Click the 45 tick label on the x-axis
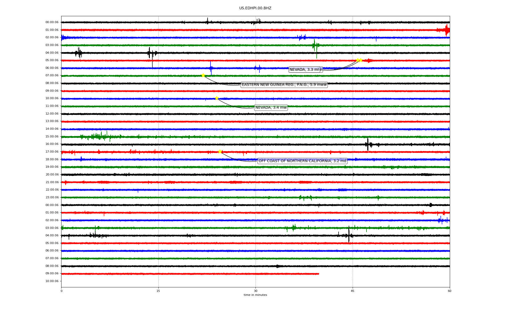The height and width of the screenshot is (319, 511). [x=353, y=291]
